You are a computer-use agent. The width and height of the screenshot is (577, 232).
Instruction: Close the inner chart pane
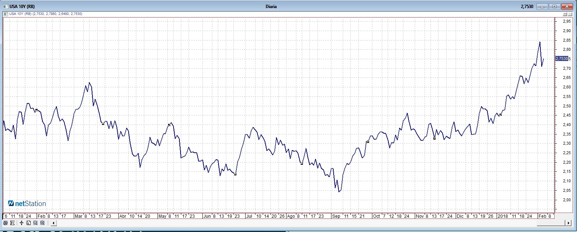pos(570,14)
